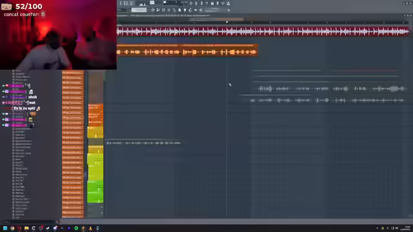This screenshot has height=232, width=413.
Task: Click the chat message reading "ohoh"
Action: pos(33,97)
